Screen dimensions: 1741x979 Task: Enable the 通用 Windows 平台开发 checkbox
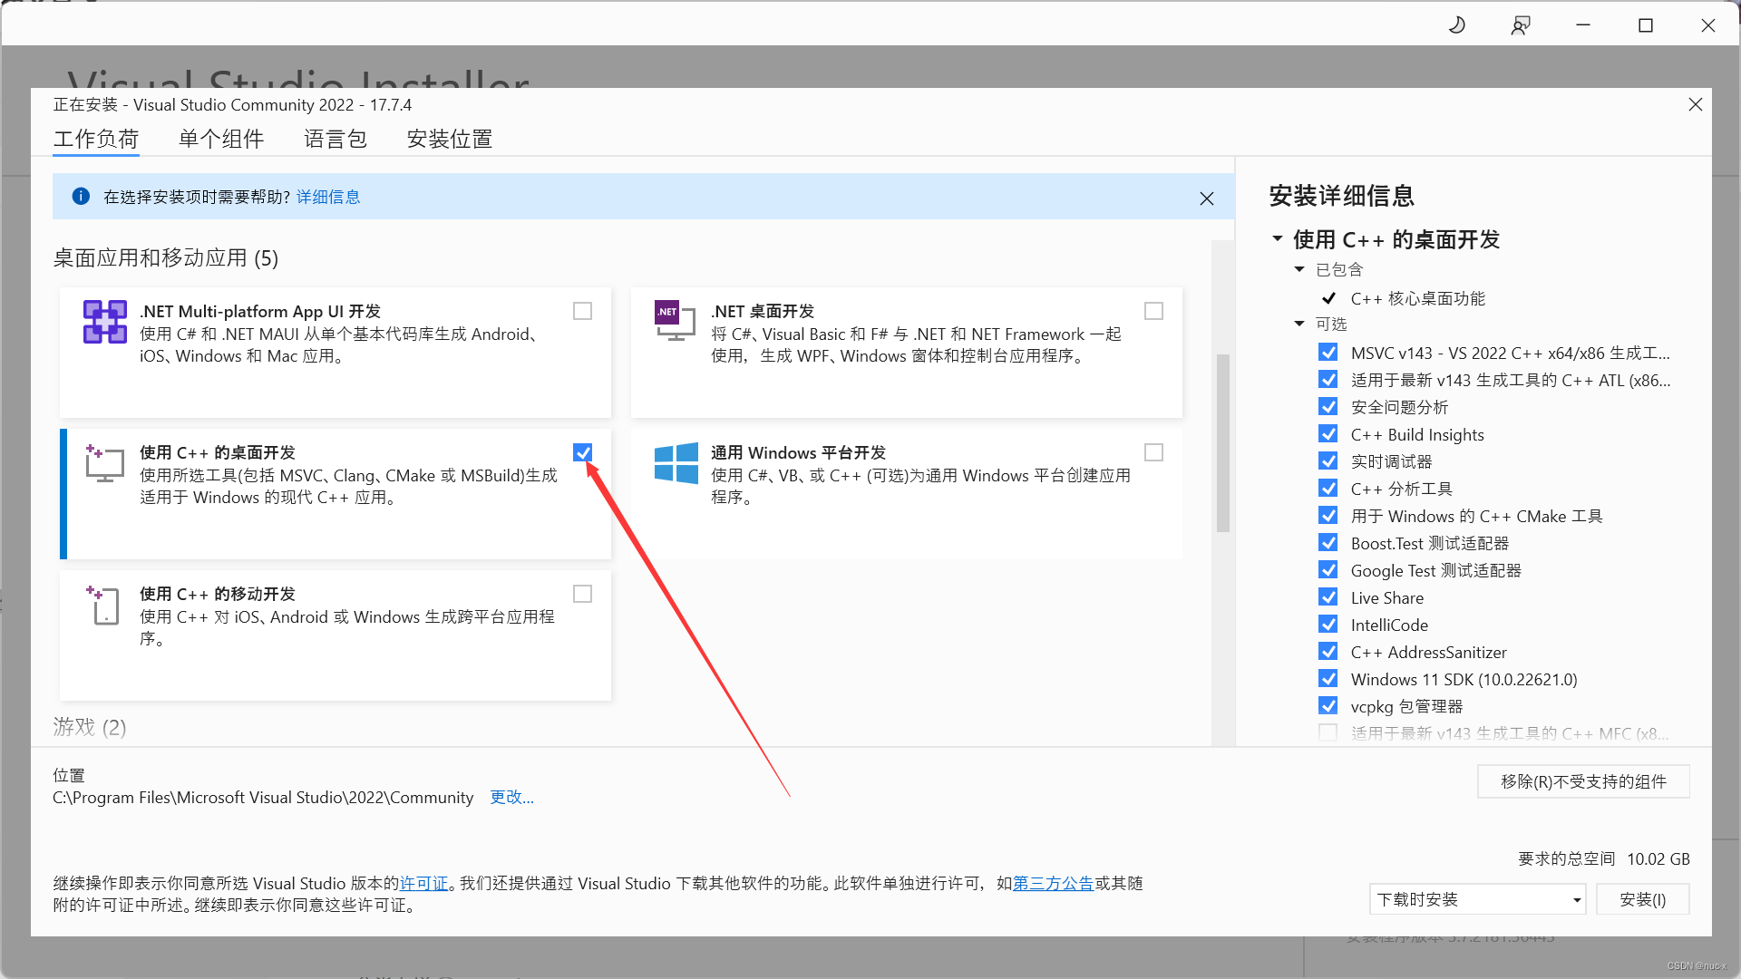click(x=1153, y=451)
